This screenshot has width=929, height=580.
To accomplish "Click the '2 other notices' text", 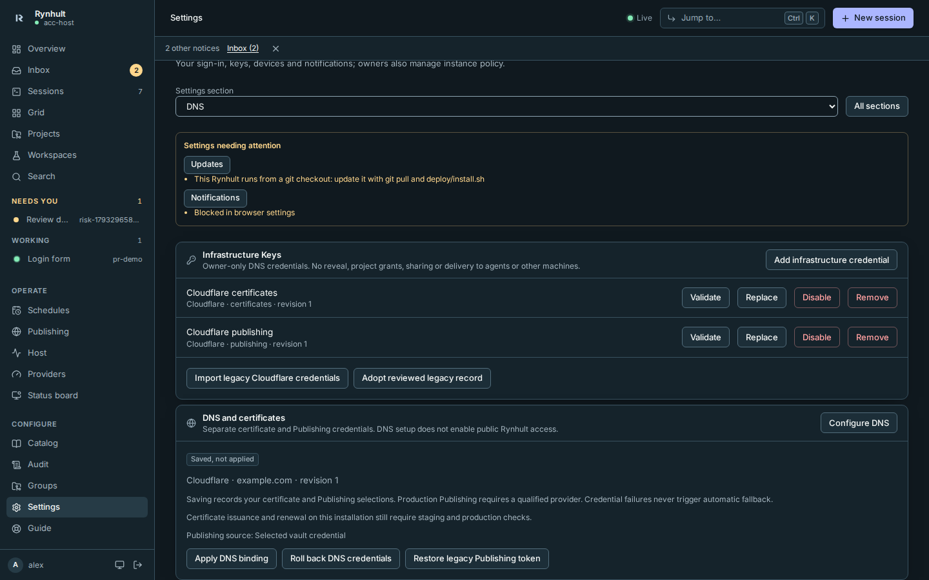I will (x=192, y=48).
